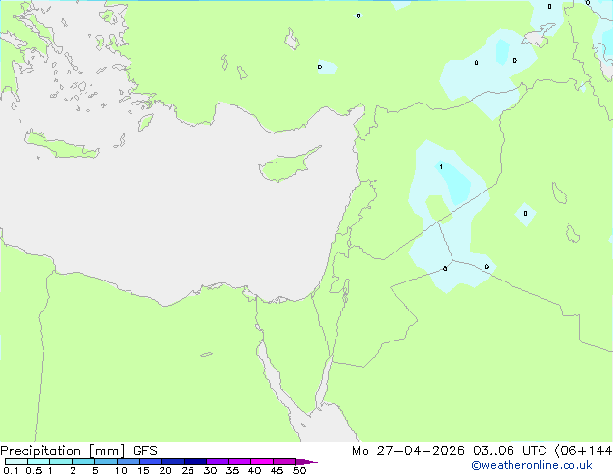This screenshot has width=613, height=474.
Task: Click the '30' legend scale value
Action: point(211,470)
